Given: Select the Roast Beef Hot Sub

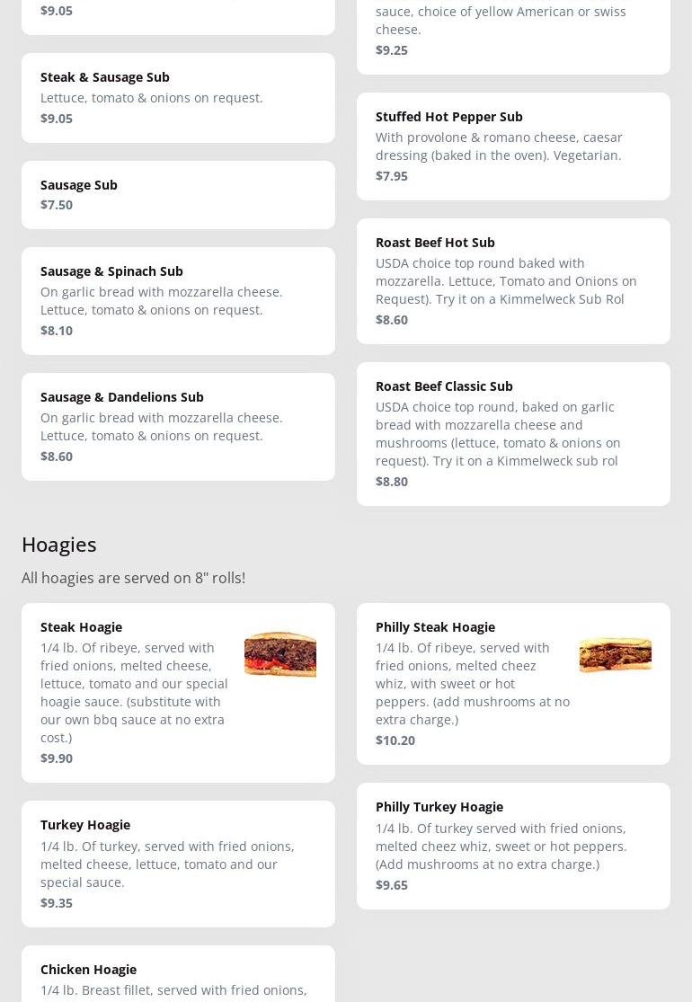Looking at the screenshot, I should (x=513, y=280).
